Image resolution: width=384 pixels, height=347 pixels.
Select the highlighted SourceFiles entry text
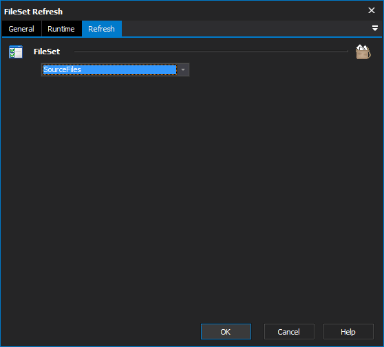click(x=62, y=69)
